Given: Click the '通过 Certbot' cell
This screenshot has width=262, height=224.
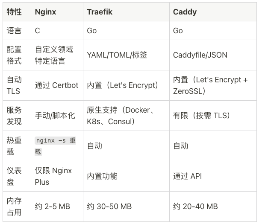Looking at the screenshot, I should tap(56, 85).
